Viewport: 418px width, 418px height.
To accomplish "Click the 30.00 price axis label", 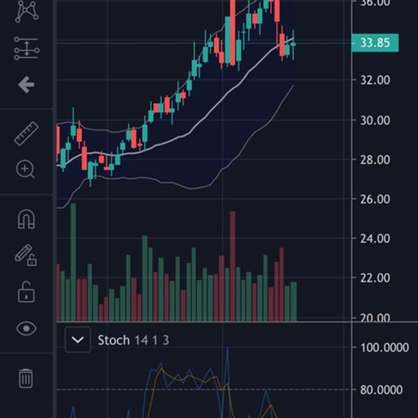I will point(375,121).
